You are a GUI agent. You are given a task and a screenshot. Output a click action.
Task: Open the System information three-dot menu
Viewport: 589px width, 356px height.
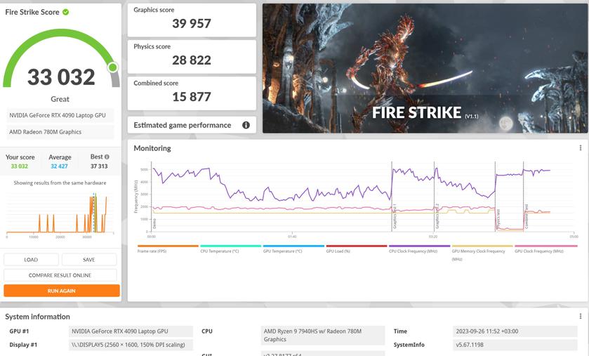[x=580, y=317]
